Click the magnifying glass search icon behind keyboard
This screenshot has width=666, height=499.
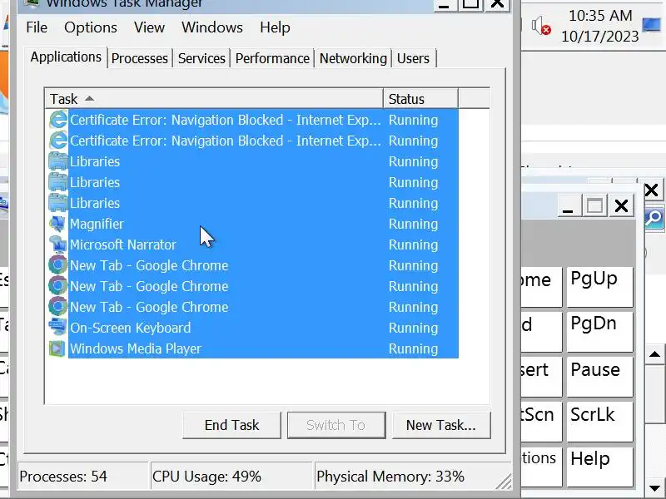click(x=654, y=218)
